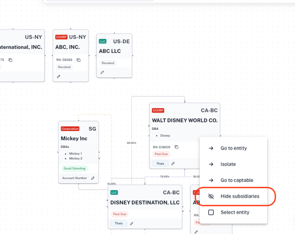Click pencil icon beside Thais on Walt Disney card
This screenshot has width=295, height=234.
coord(173,164)
